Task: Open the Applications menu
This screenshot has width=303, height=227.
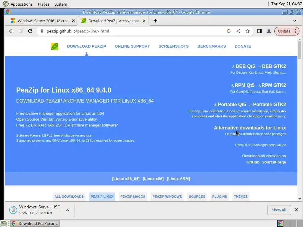Action: (x=21, y=4)
